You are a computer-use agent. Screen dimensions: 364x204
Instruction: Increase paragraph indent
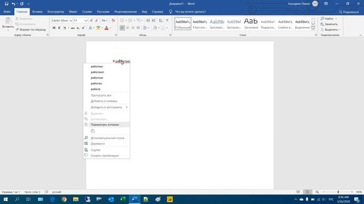click(154, 20)
